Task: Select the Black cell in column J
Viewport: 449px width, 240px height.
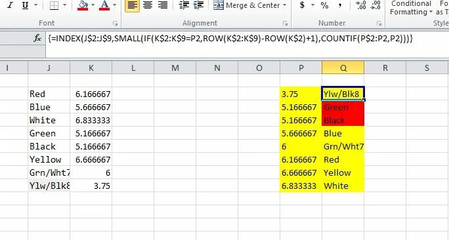Action: pos(49,146)
